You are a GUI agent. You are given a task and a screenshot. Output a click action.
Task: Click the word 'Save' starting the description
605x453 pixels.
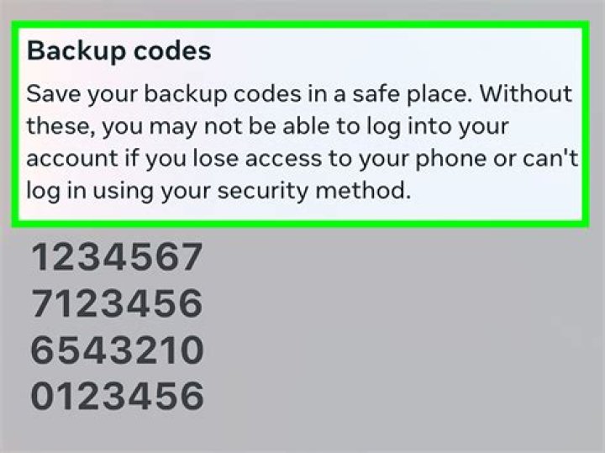(x=53, y=94)
